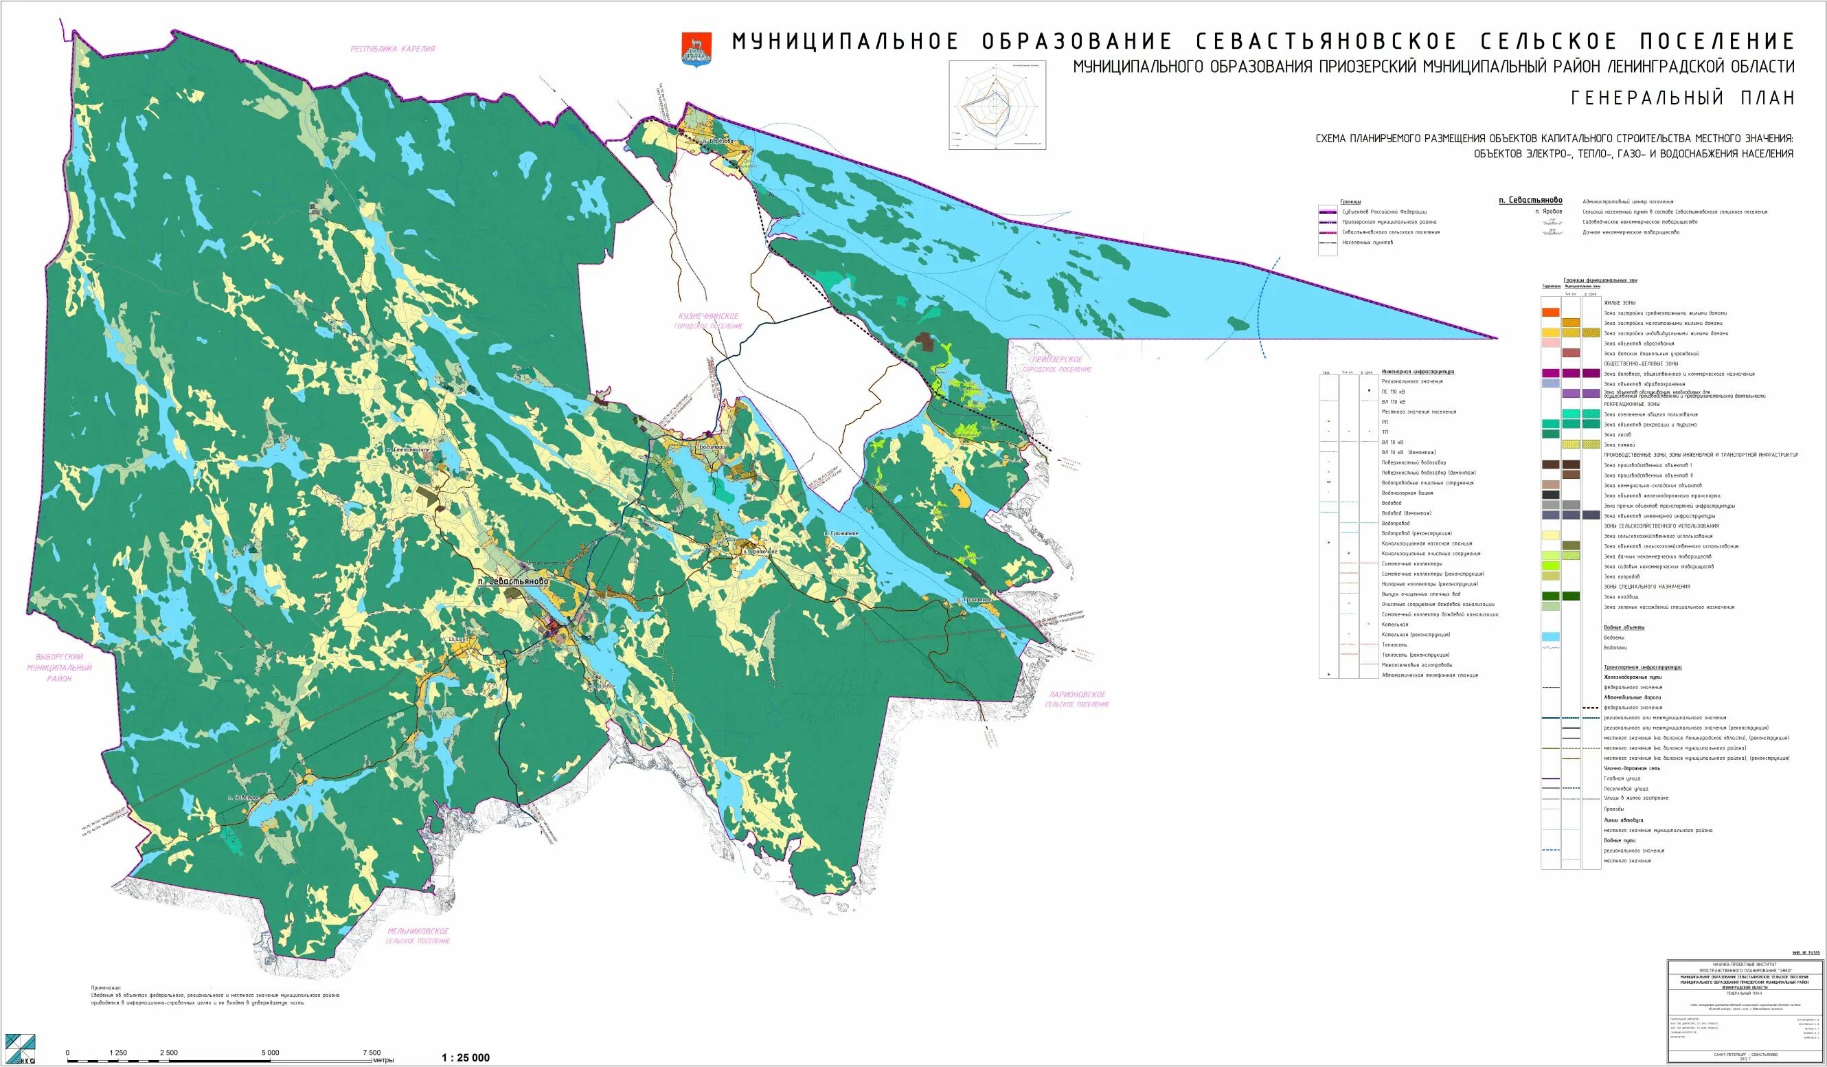Viewport: 1827px width, 1067px height.
Task: Click the 'Транспортная инфраструктура' legend heading
Action: 1642,666
